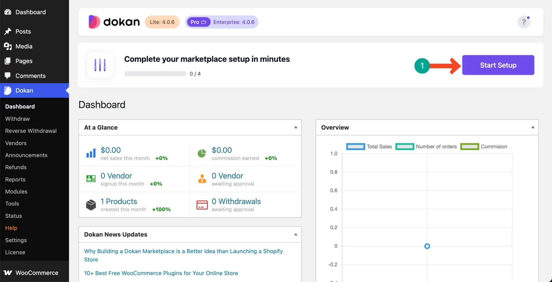Screen dimensions: 552x282
Task: Click the Enterprise: 4.0.6 label
Action: pyautogui.click(x=234, y=22)
